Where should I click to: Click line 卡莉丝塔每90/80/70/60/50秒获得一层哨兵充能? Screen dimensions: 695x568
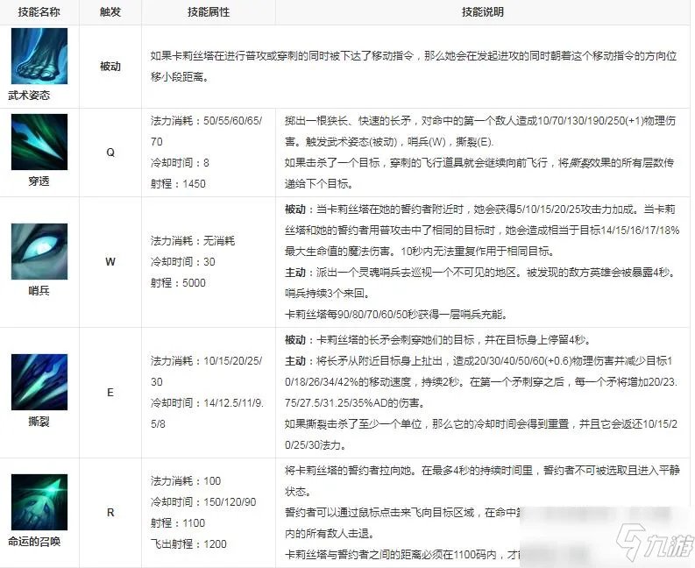click(396, 314)
